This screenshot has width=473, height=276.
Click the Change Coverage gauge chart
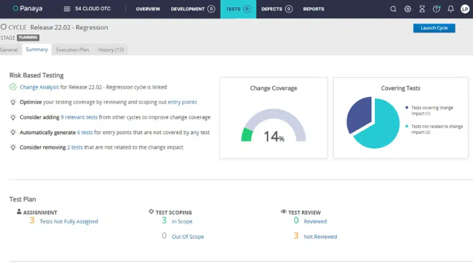tap(273, 126)
